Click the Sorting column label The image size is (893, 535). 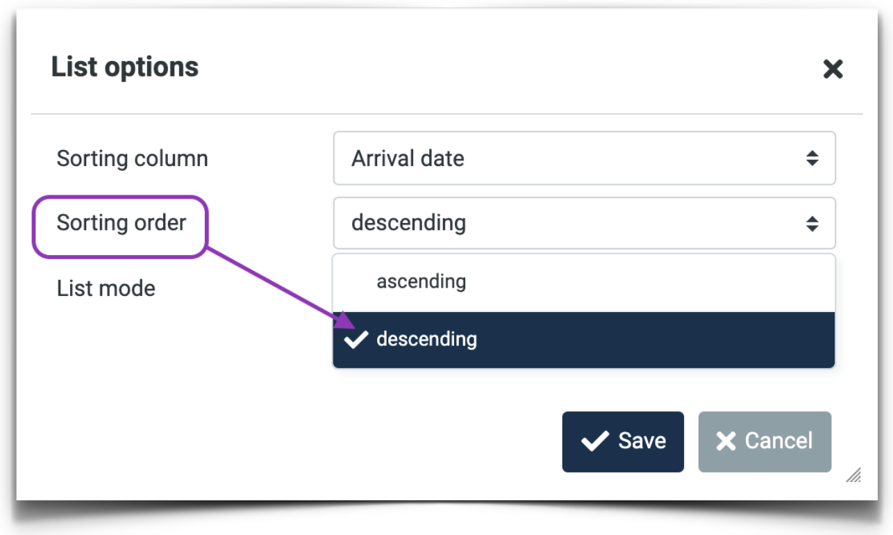point(132,158)
